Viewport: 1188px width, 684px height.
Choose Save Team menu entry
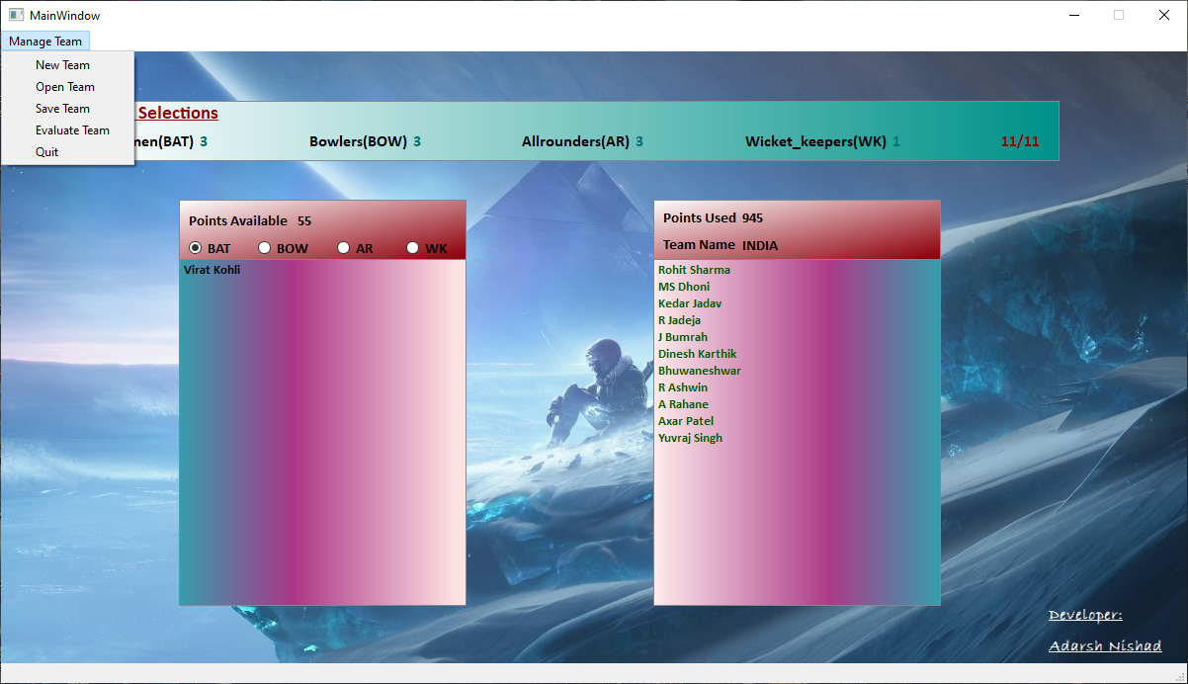[67, 109]
